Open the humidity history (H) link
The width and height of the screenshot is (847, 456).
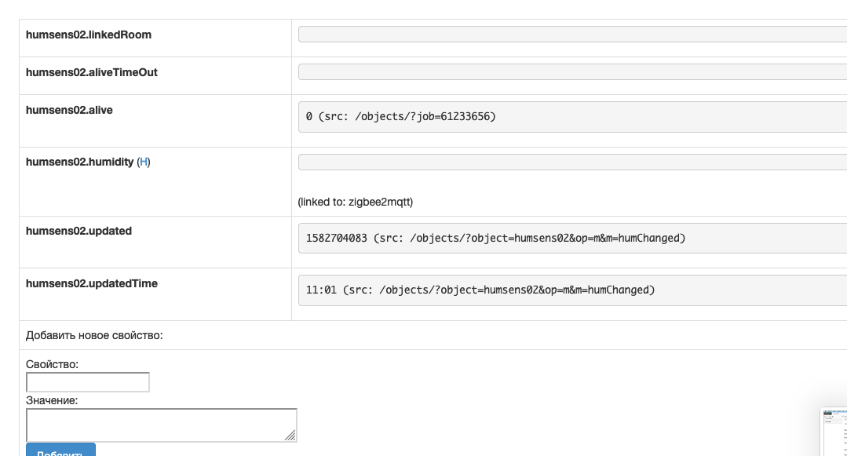144,162
